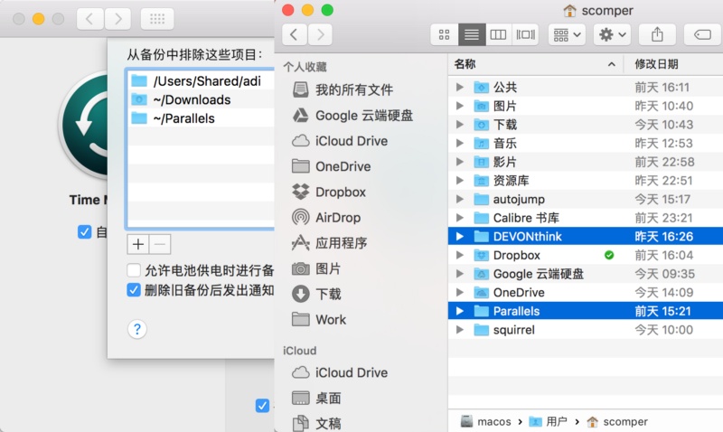Click the Finder edit tags button
The image size is (723, 432).
coord(702,34)
